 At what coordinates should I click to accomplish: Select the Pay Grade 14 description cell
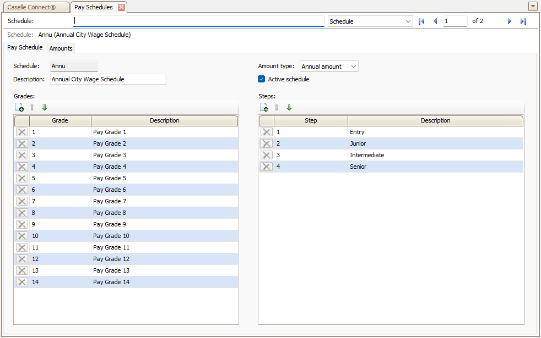[x=165, y=282]
